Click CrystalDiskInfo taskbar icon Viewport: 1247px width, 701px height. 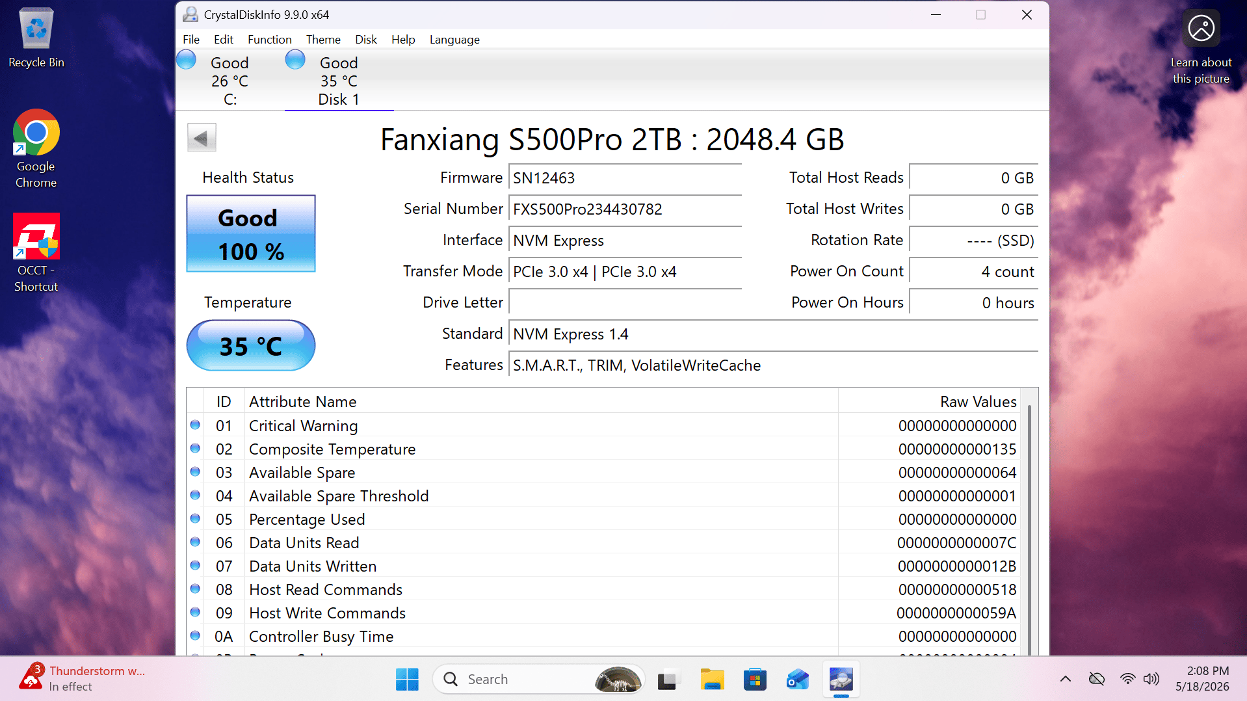tap(841, 680)
